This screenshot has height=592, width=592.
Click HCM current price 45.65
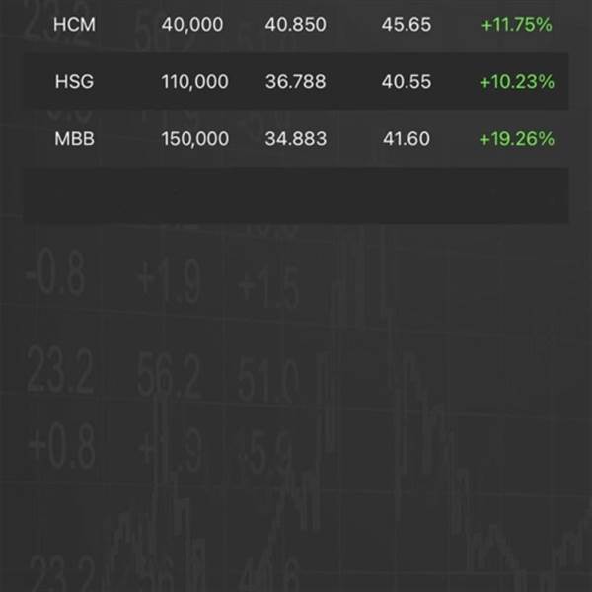(407, 25)
